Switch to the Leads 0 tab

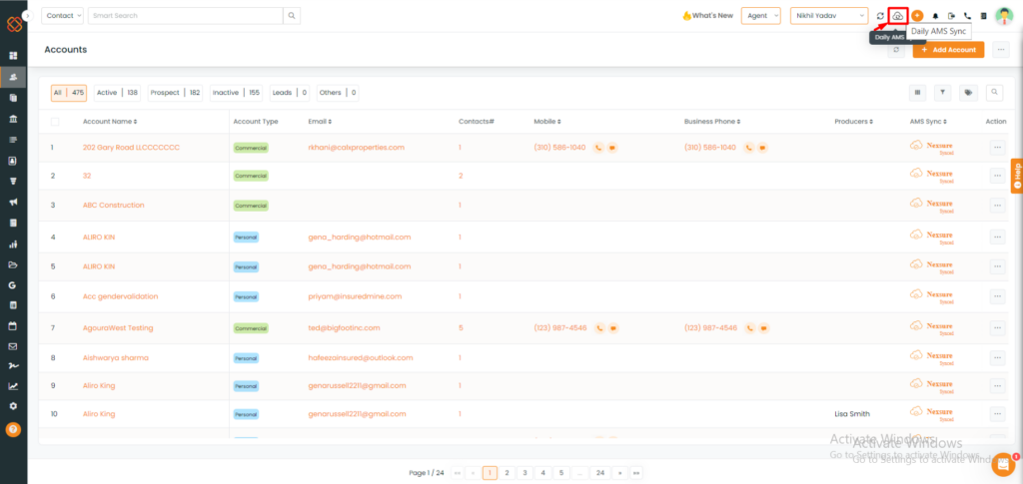[290, 93]
